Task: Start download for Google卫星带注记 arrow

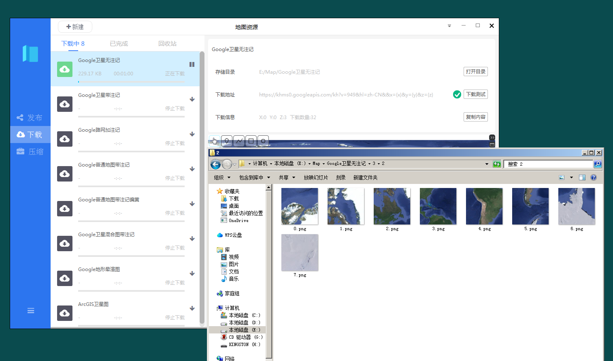Action: (x=192, y=99)
